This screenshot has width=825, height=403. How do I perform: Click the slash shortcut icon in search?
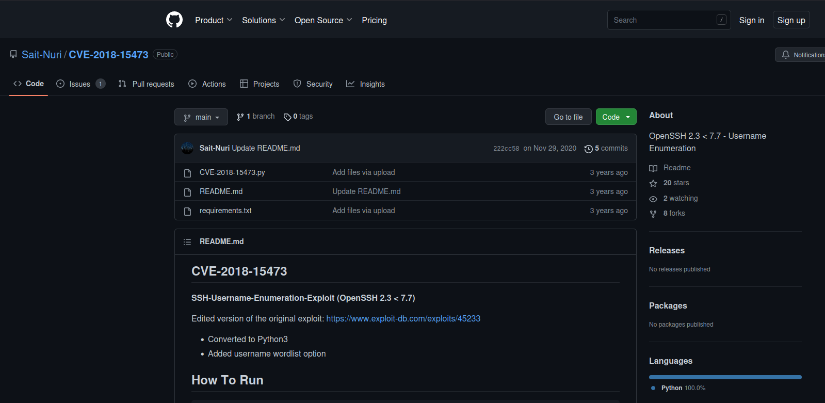point(721,20)
